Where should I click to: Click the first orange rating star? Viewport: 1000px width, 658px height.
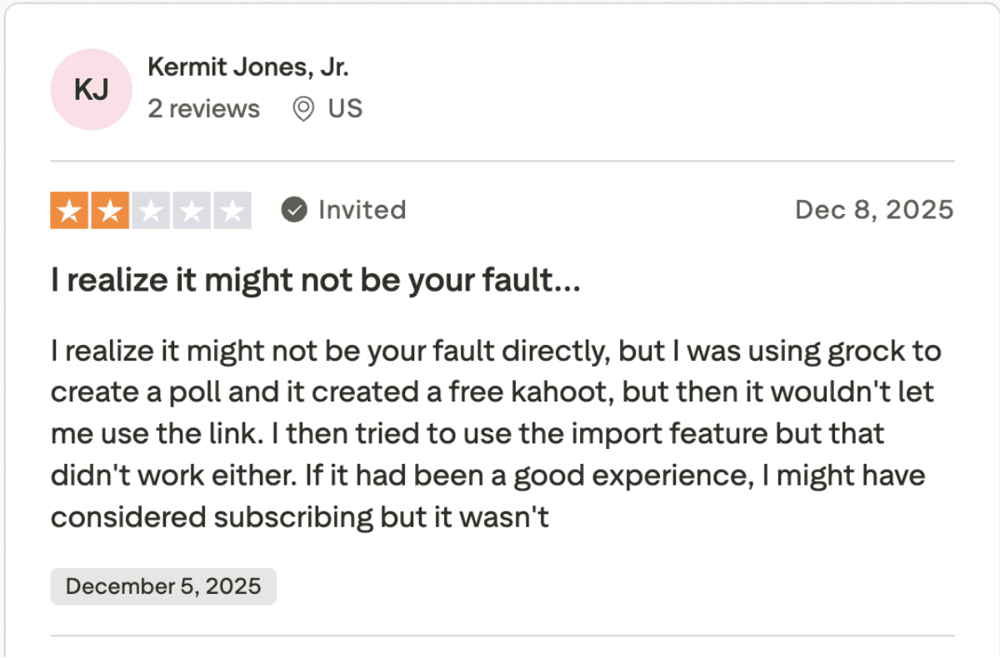coord(70,212)
